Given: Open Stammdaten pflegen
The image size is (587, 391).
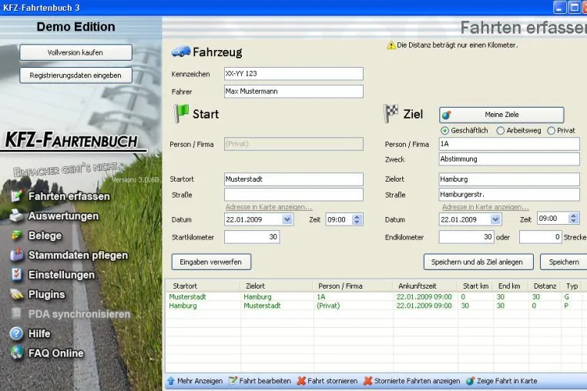Looking at the screenshot, I should [x=78, y=256].
